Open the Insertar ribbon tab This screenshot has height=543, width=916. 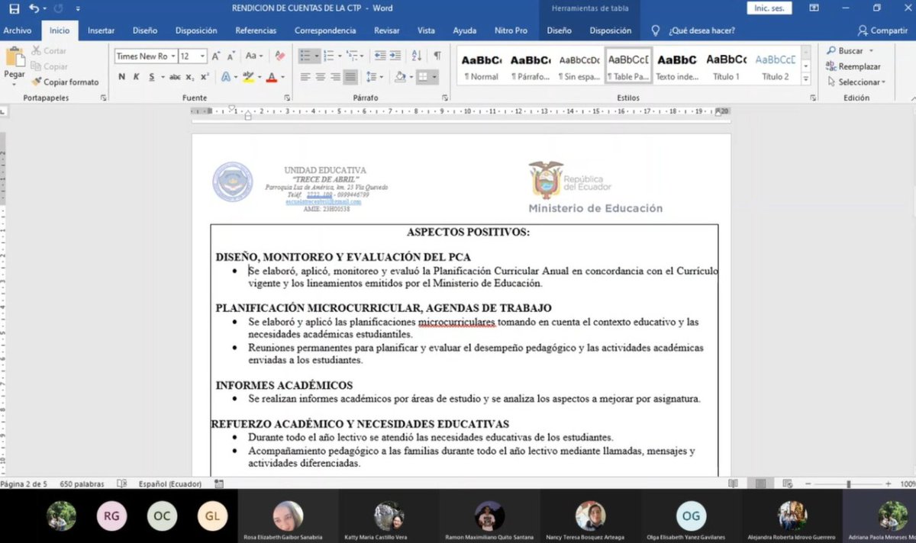coord(102,31)
